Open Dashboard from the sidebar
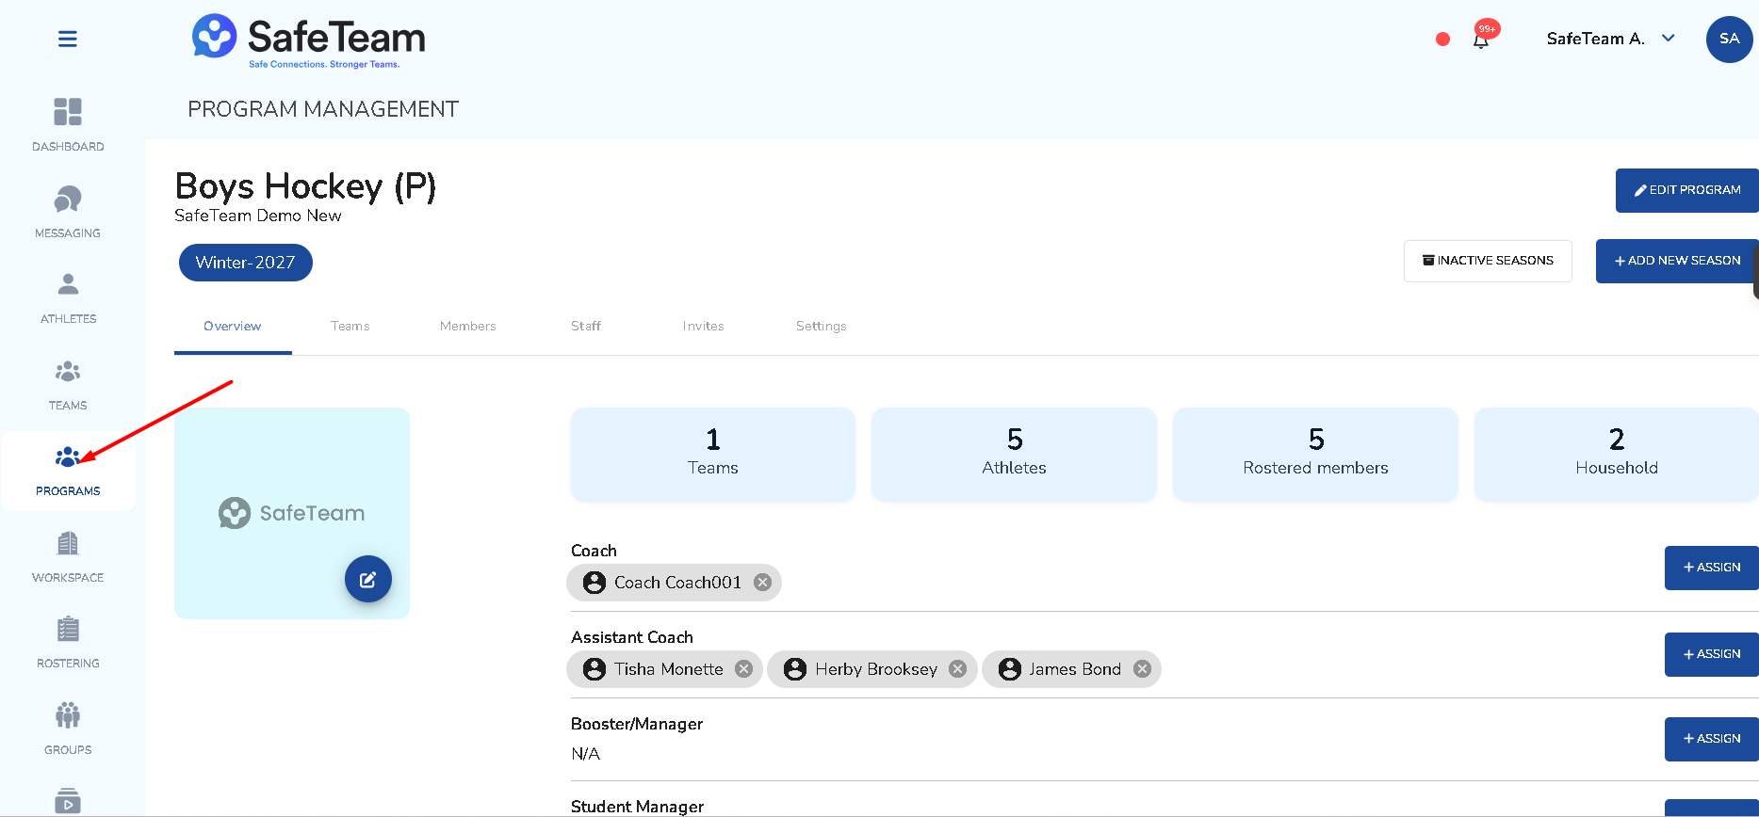1759x817 pixels. tap(68, 124)
